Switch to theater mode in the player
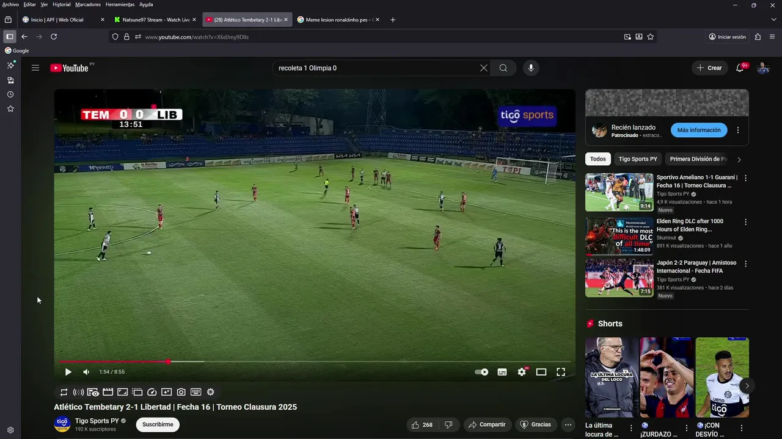This screenshot has height=439, width=782. (x=541, y=372)
